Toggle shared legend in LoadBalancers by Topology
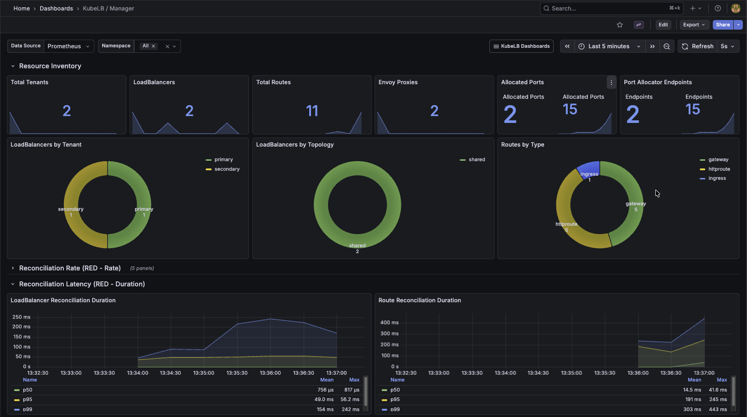This screenshot has height=417, width=747. [477, 159]
